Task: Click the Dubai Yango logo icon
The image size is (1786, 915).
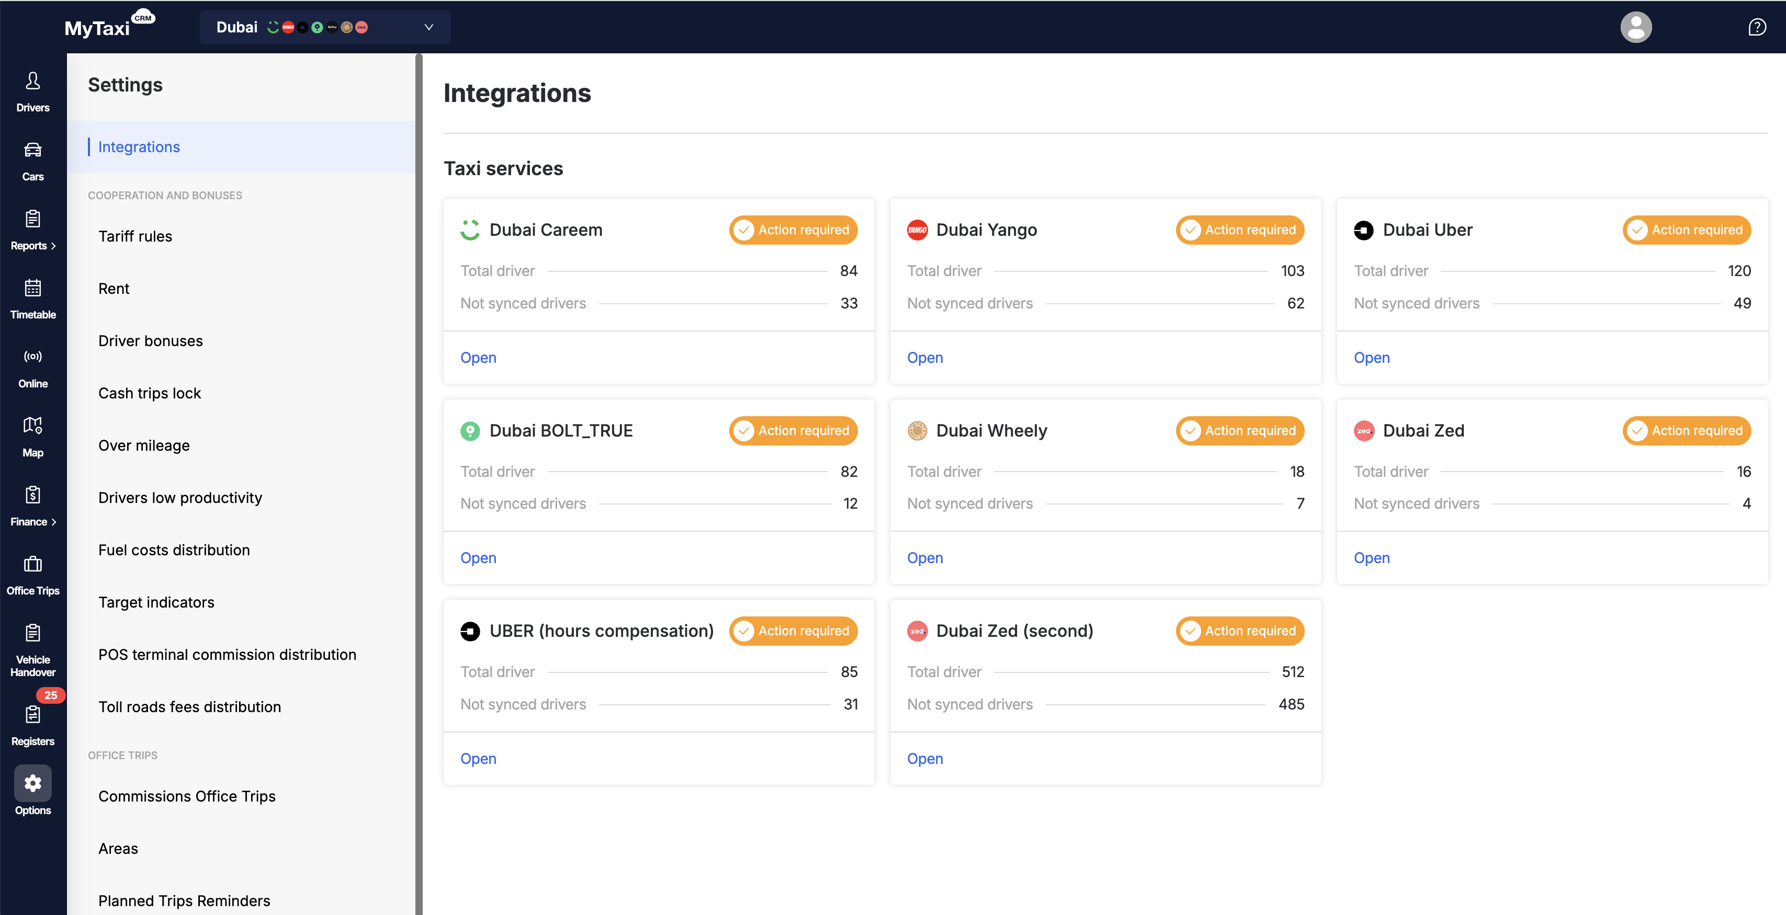Action: coord(917,230)
